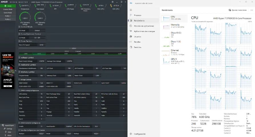Collapse DRAM Controller Configuration section
The width and height of the screenshot is (255, 137).
(19, 123)
